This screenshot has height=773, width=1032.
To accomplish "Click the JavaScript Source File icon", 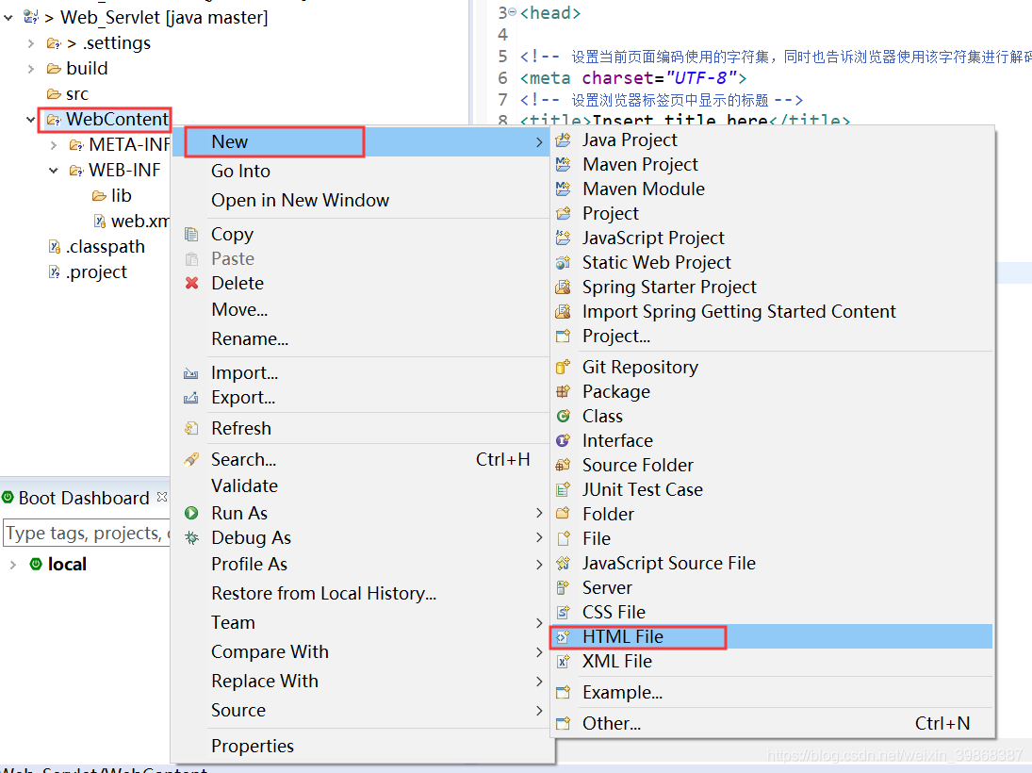I will [564, 564].
